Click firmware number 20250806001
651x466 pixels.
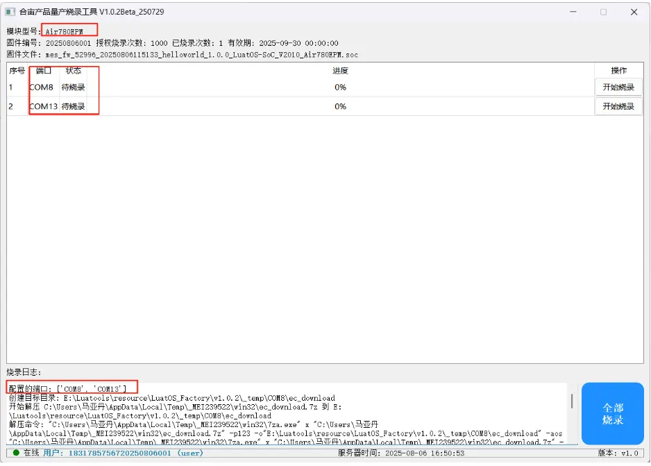coord(68,43)
